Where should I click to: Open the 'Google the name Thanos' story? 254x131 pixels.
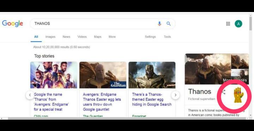[x=52, y=102]
